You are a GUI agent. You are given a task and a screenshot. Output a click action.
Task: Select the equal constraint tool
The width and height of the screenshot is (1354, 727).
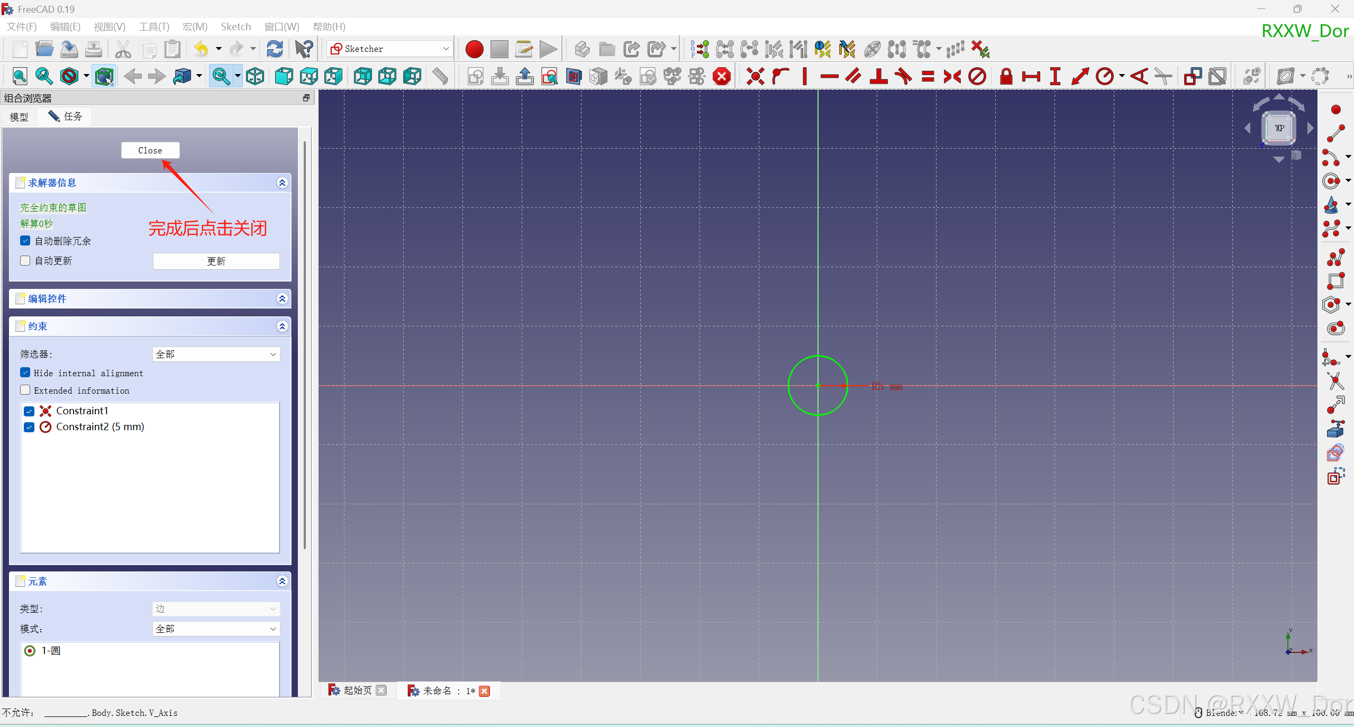[x=929, y=76]
